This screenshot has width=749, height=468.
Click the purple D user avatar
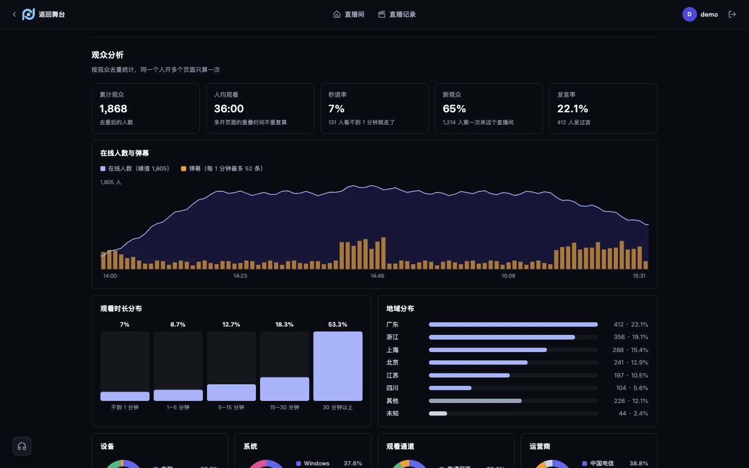(689, 15)
